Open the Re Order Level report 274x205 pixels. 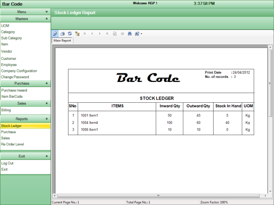tap(12, 144)
